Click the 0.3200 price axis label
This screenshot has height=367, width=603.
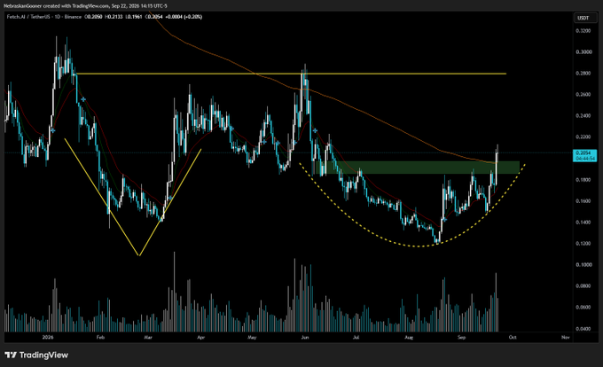tap(583, 31)
